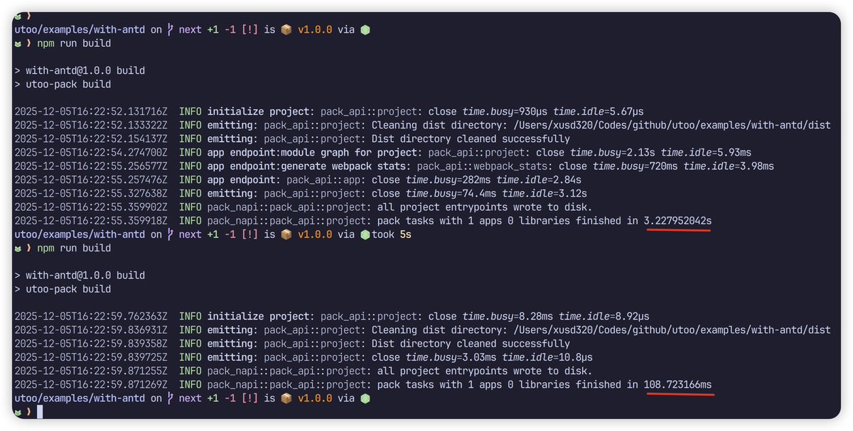Click the "time.idle=5.67µs" value
Viewport: 853px width, 431px height.
pyautogui.click(x=599, y=111)
